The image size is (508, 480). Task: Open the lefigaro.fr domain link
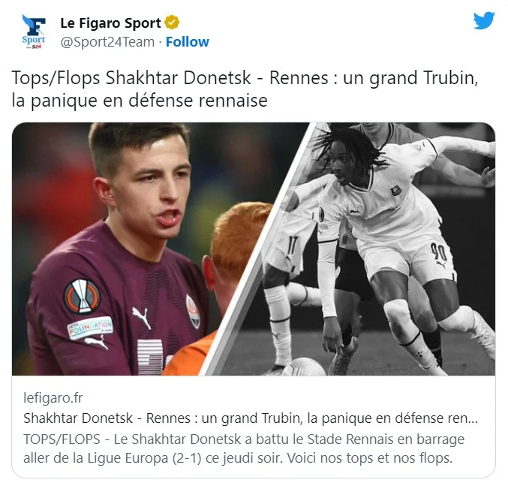pyautogui.click(x=53, y=397)
